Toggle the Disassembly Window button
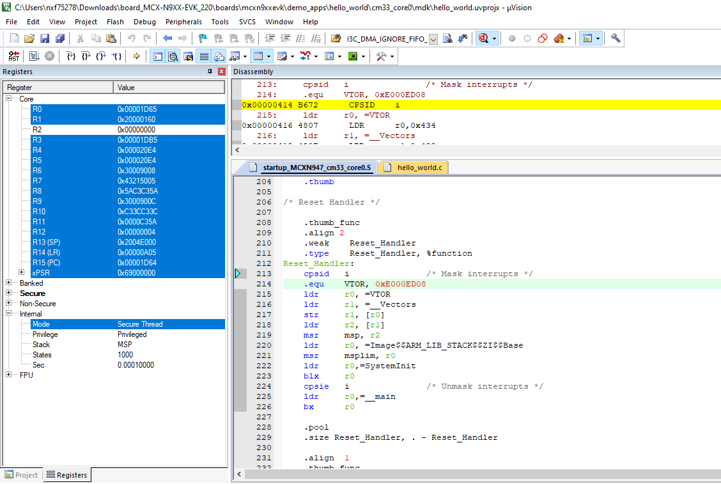Screen dimensions: 721x484 tap(173, 56)
